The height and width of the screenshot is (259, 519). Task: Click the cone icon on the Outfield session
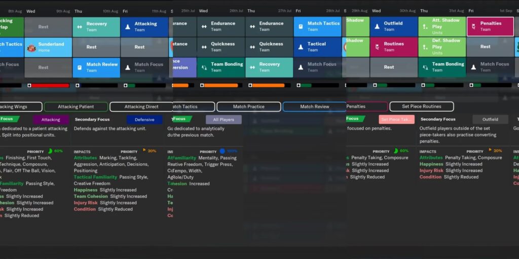377,27
